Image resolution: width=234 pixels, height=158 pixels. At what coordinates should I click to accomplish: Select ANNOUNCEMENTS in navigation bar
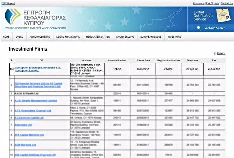pos(40,37)
